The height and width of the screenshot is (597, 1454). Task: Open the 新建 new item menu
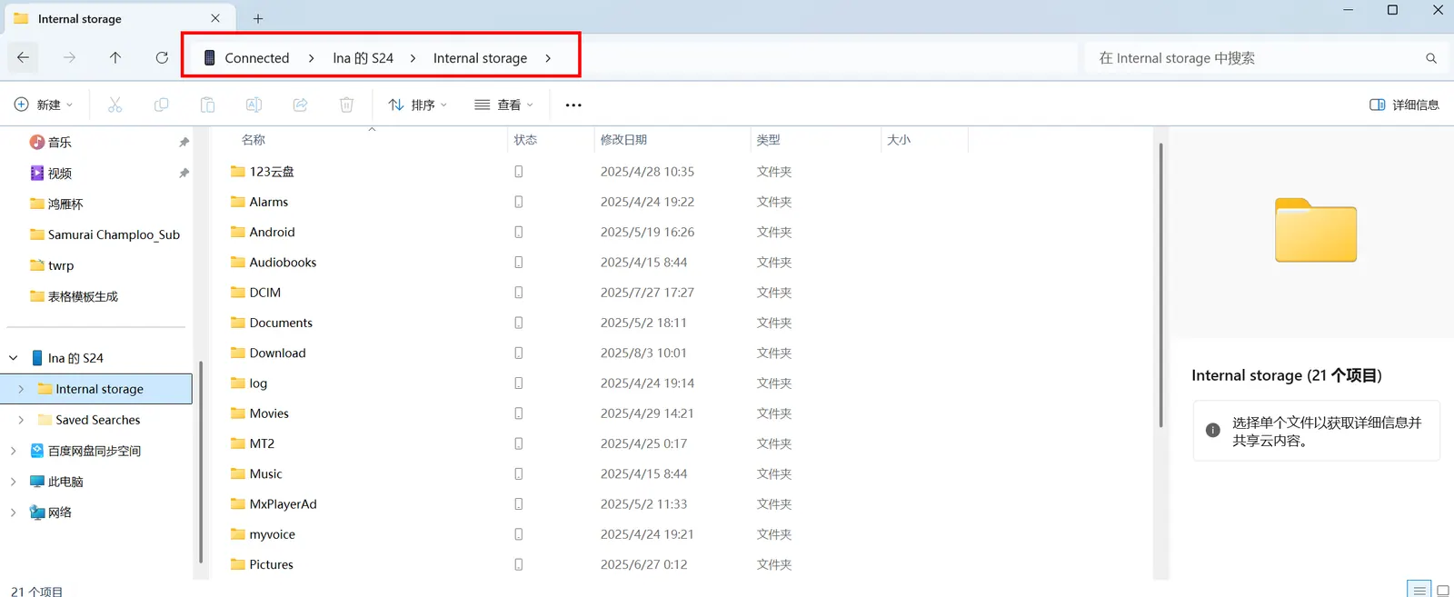click(x=44, y=105)
